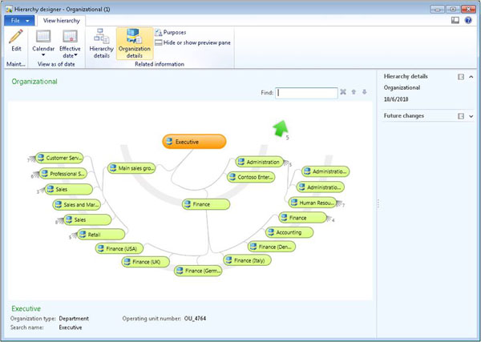Image resolution: width=481 pixels, height=342 pixels.
Task: Click the Edit pencil icon
Action: [x=16, y=36]
